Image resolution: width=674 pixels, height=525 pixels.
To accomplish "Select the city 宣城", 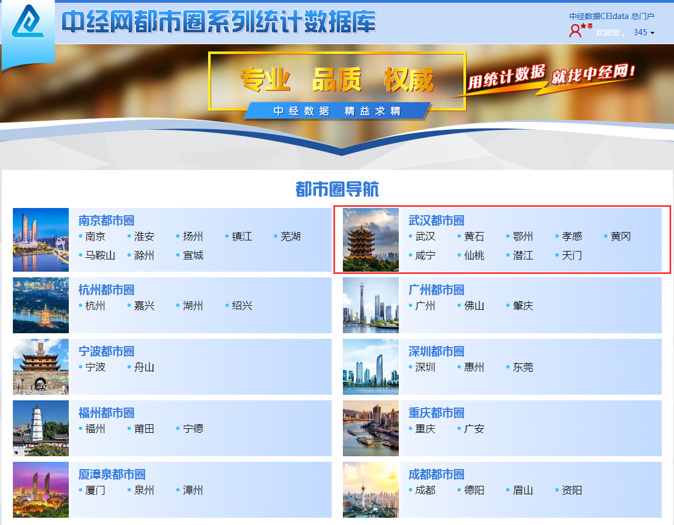I will point(193,256).
